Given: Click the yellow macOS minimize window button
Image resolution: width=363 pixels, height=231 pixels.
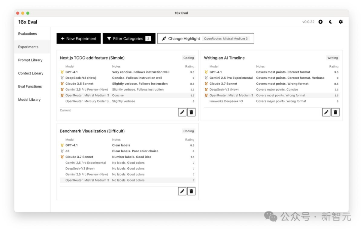Looking at the screenshot, I should coord(23,13).
